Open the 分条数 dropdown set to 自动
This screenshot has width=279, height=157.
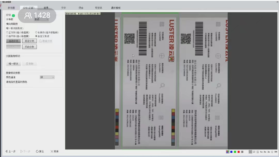point(41,19)
